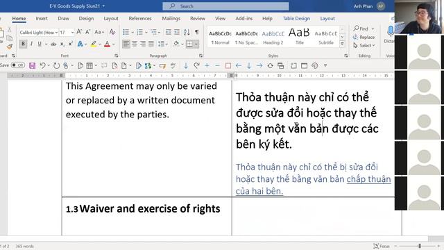Open the font size dropdown

[x=72, y=33]
